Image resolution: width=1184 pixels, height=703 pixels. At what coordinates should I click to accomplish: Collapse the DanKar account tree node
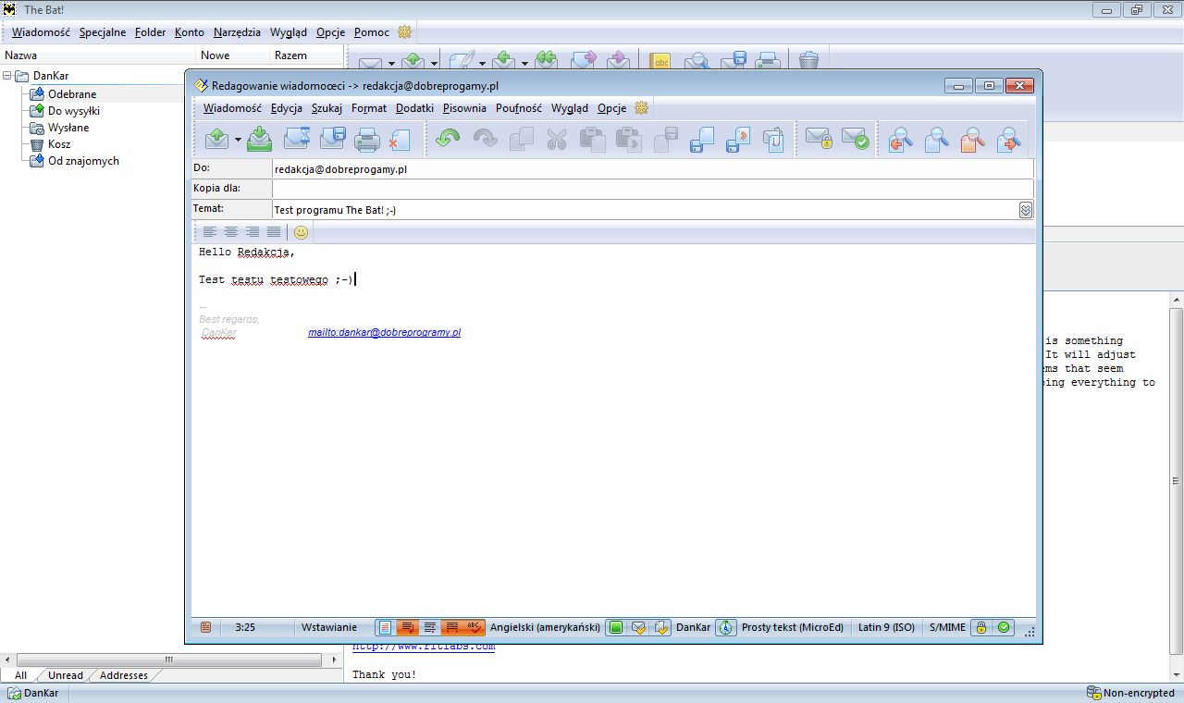pyautogui.click(x=8, y=76)
